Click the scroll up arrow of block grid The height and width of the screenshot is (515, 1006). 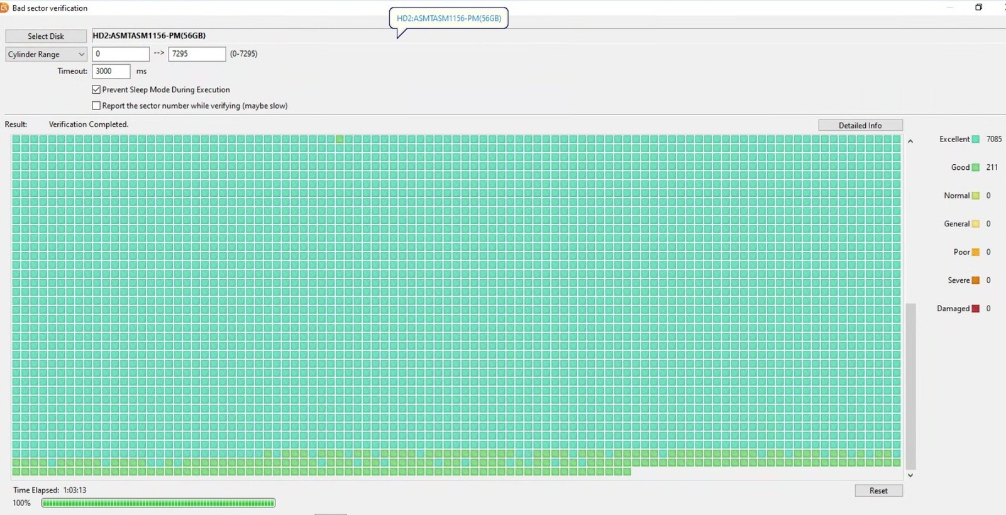[910, 141]
